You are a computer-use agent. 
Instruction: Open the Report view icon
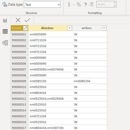[x=5, y=20]
